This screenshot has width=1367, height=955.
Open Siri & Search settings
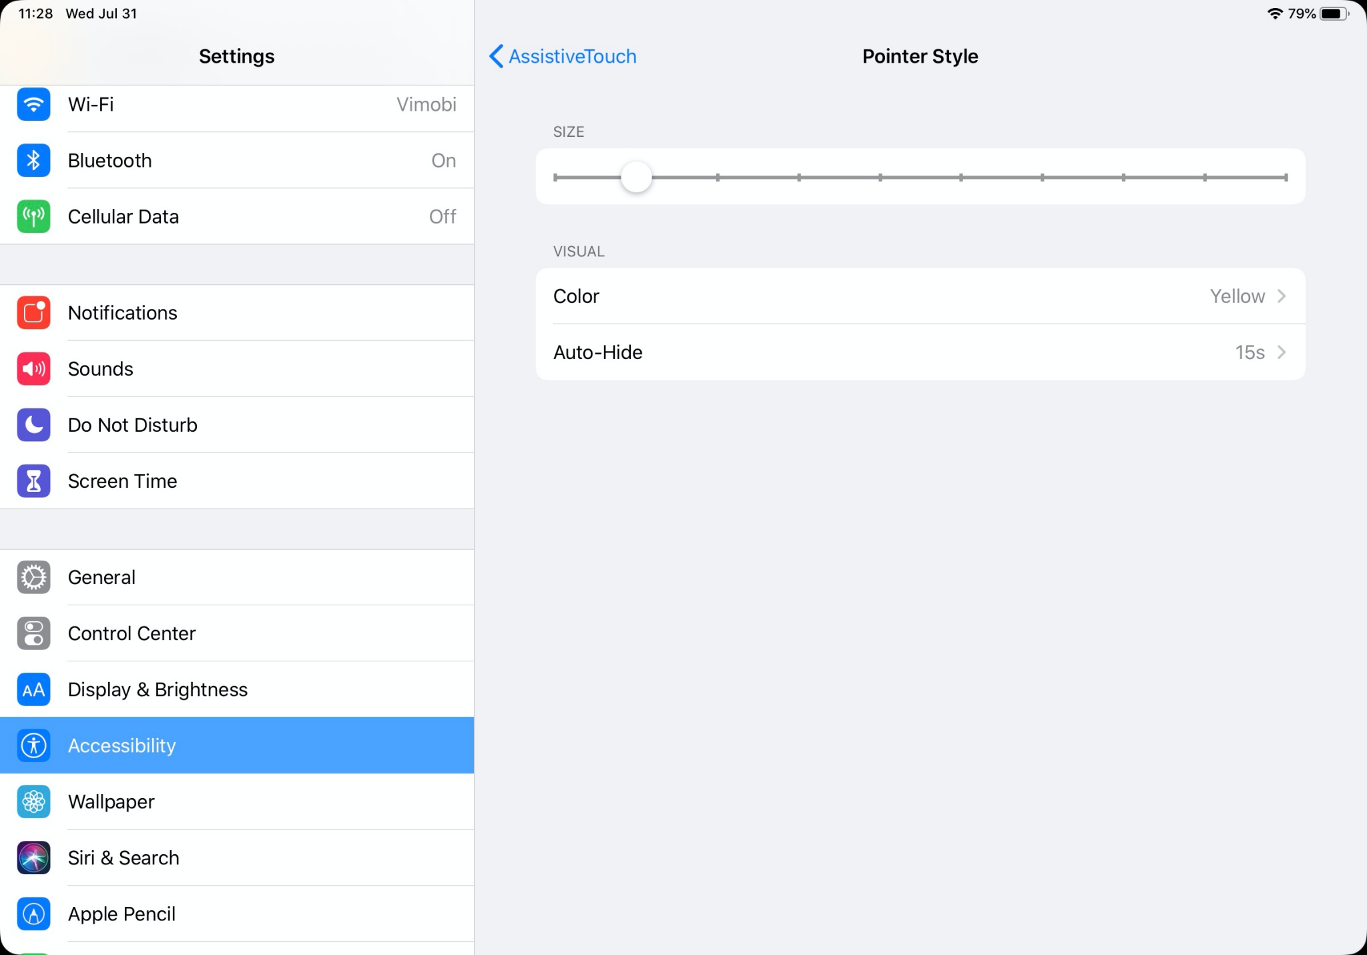(237, 857)
